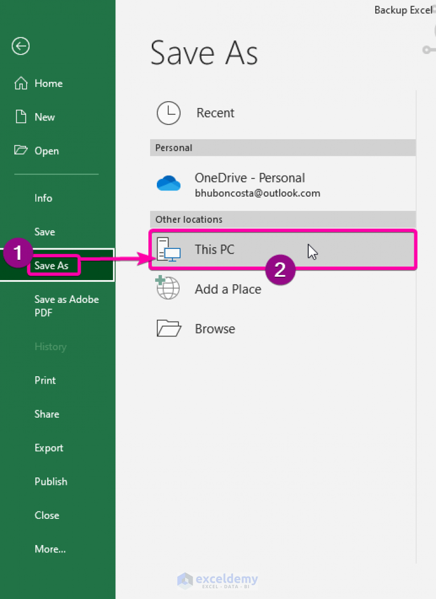Viewport: 436px width, 599px height.
Task: Choose Add a Place
Action: [x=283, y=289]
